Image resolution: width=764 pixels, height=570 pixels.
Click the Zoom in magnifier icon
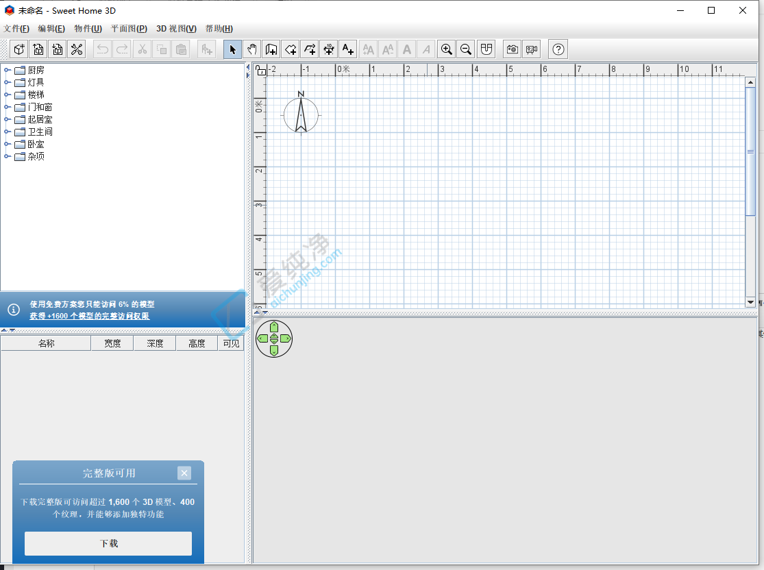tap(447, 49)
